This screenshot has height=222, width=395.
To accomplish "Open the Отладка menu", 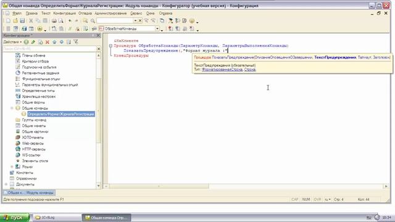I will tap(85, 14).
